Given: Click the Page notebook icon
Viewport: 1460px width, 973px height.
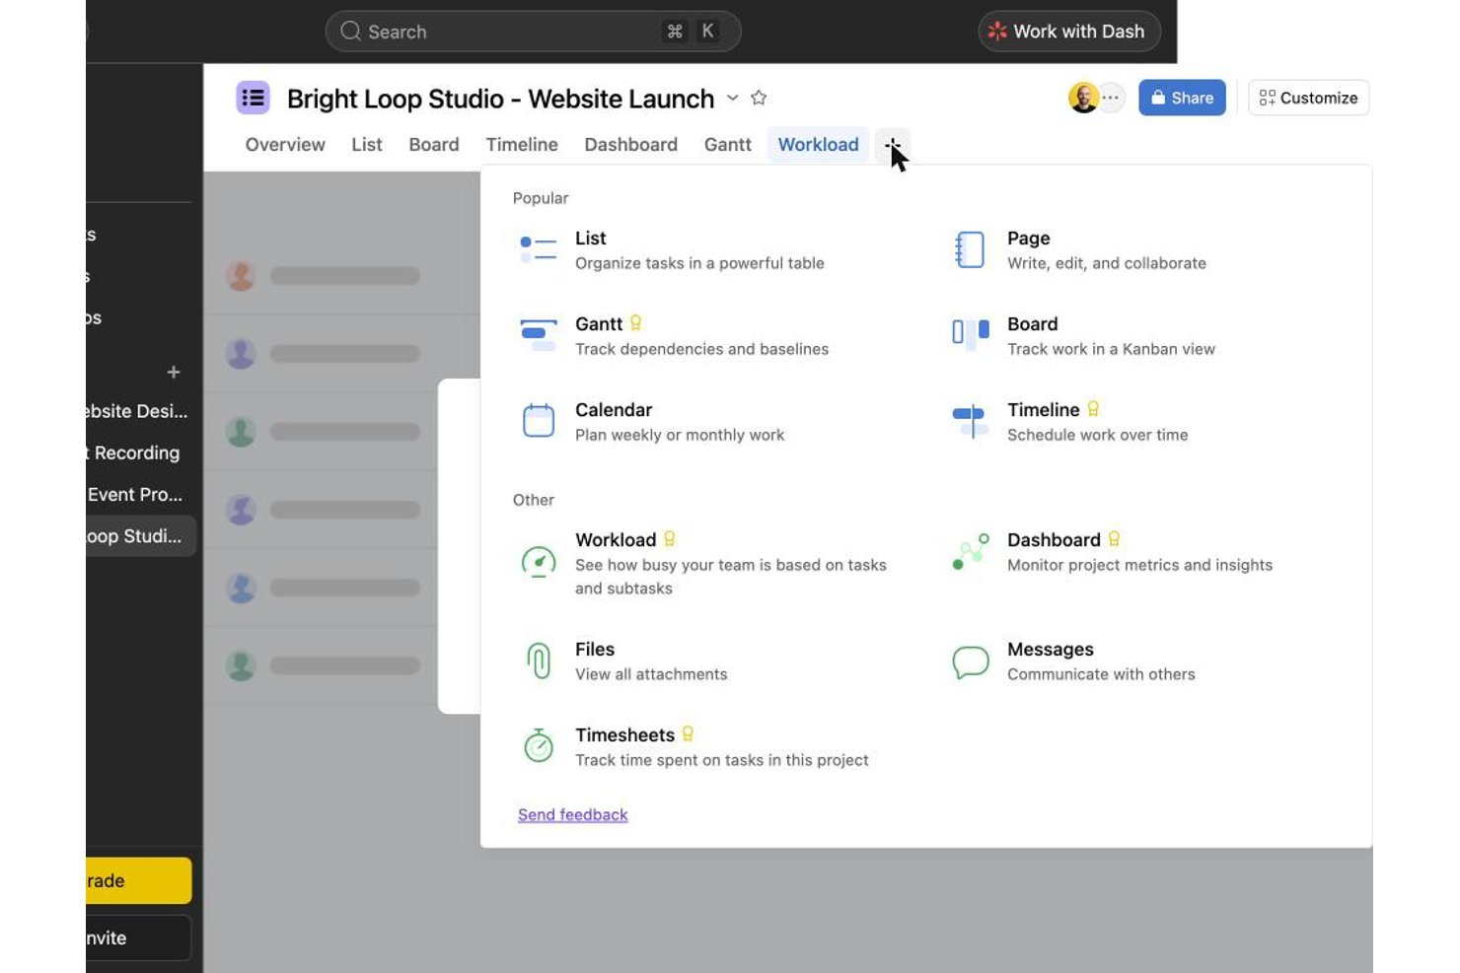Looking at the screenshot, I should [x=970, y=249].
